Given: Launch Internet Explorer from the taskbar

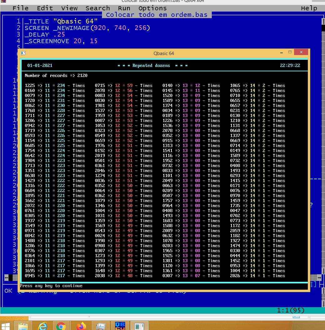Looking at the screenshot, I should point(42,326).
